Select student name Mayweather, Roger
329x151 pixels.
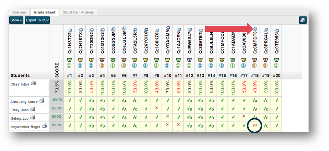pos(25,126)
